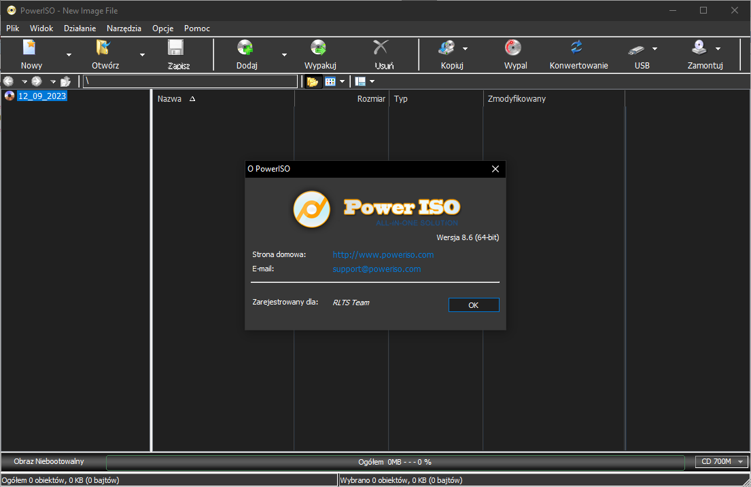Screen dimensions: 751x487
Task: Expand the arrow beside Zamontuj
Action: [x=718, y=49]
